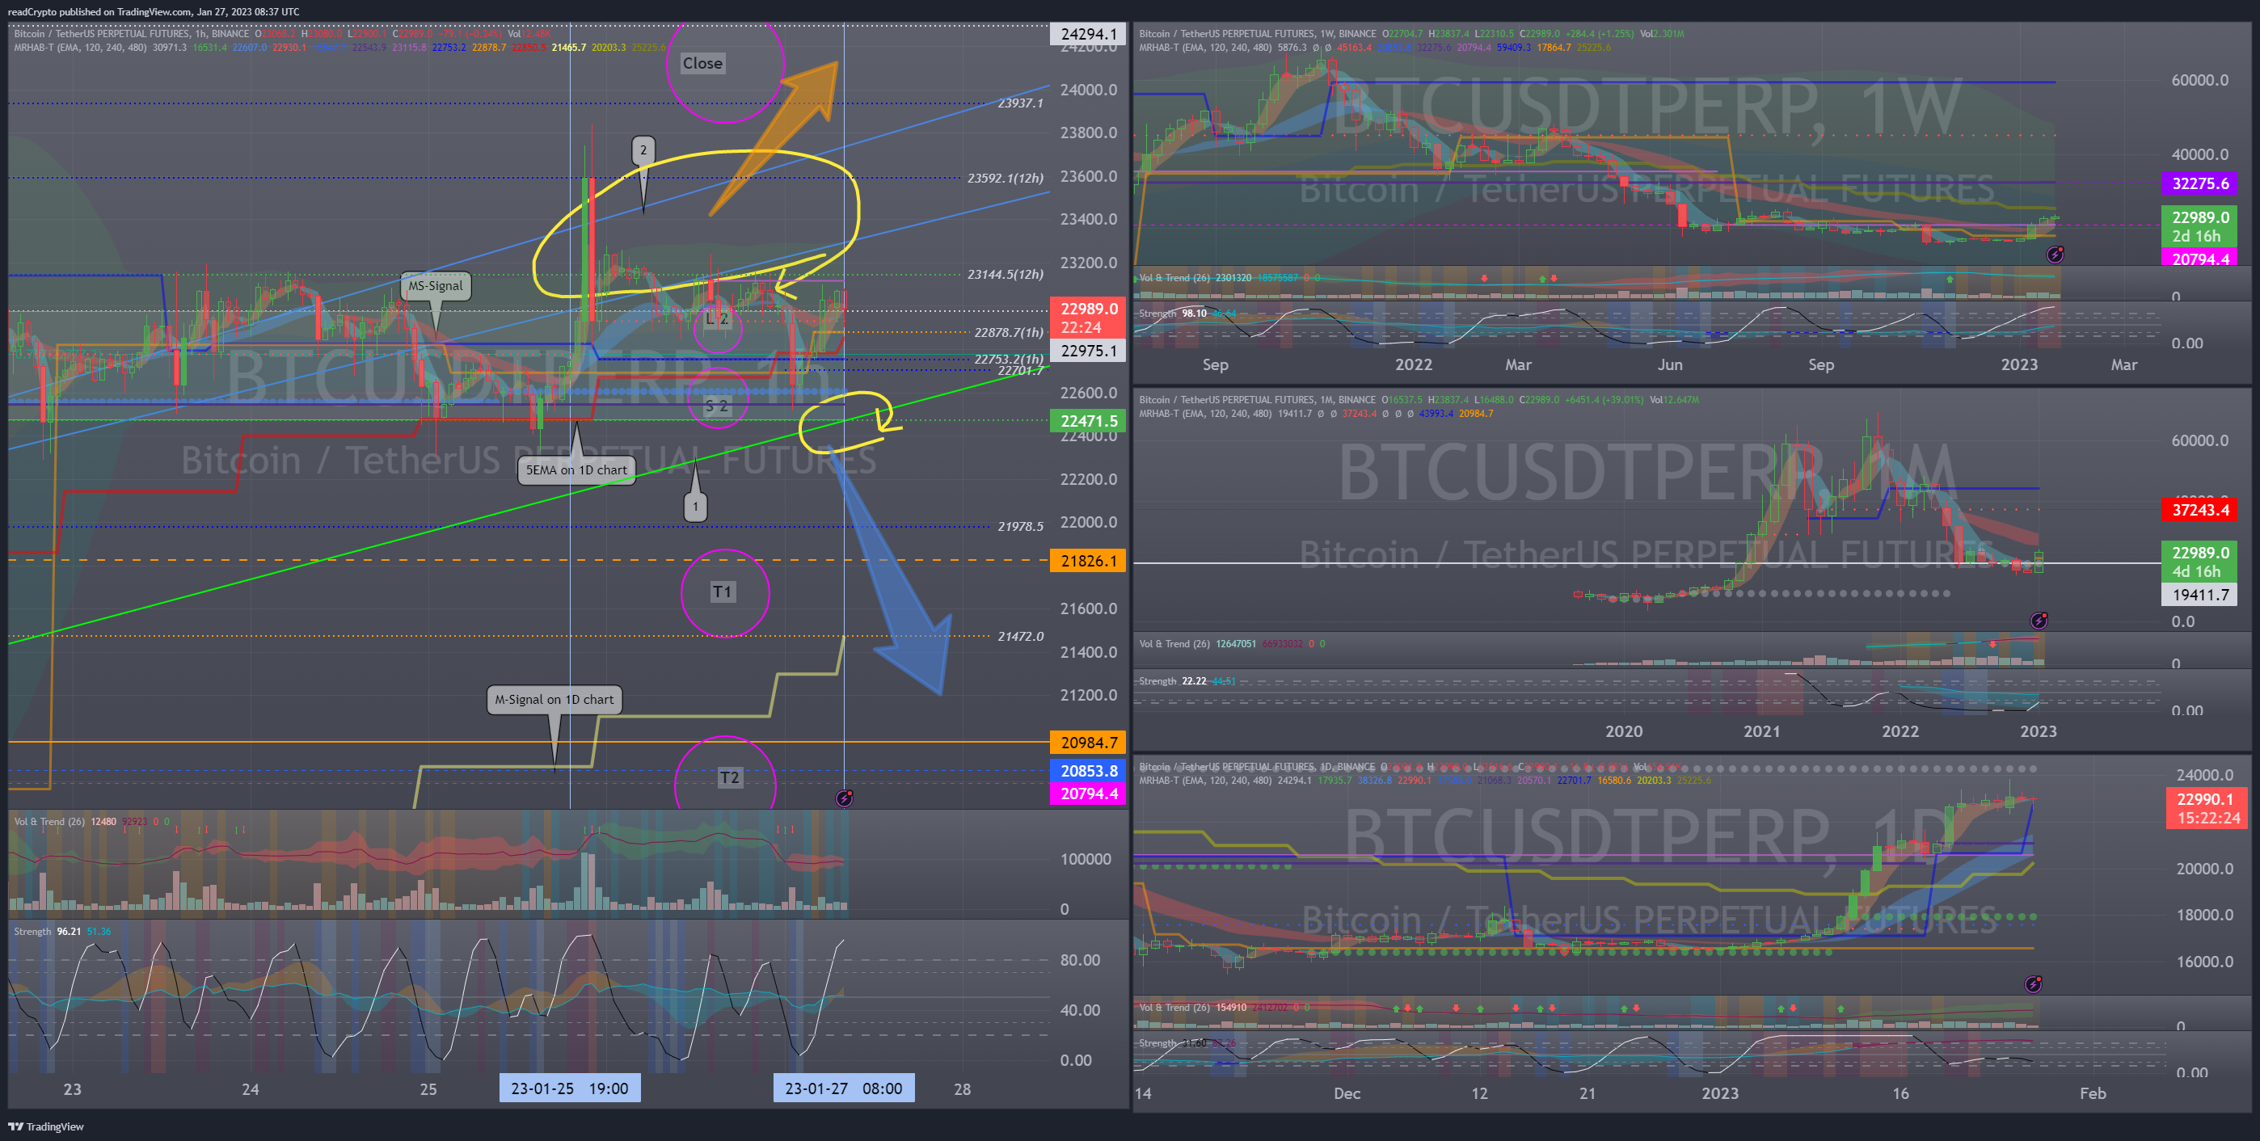Click the orange 20984.7 price label
The height and width of the screenshot is (1141, 2260).
point(1088,743)
